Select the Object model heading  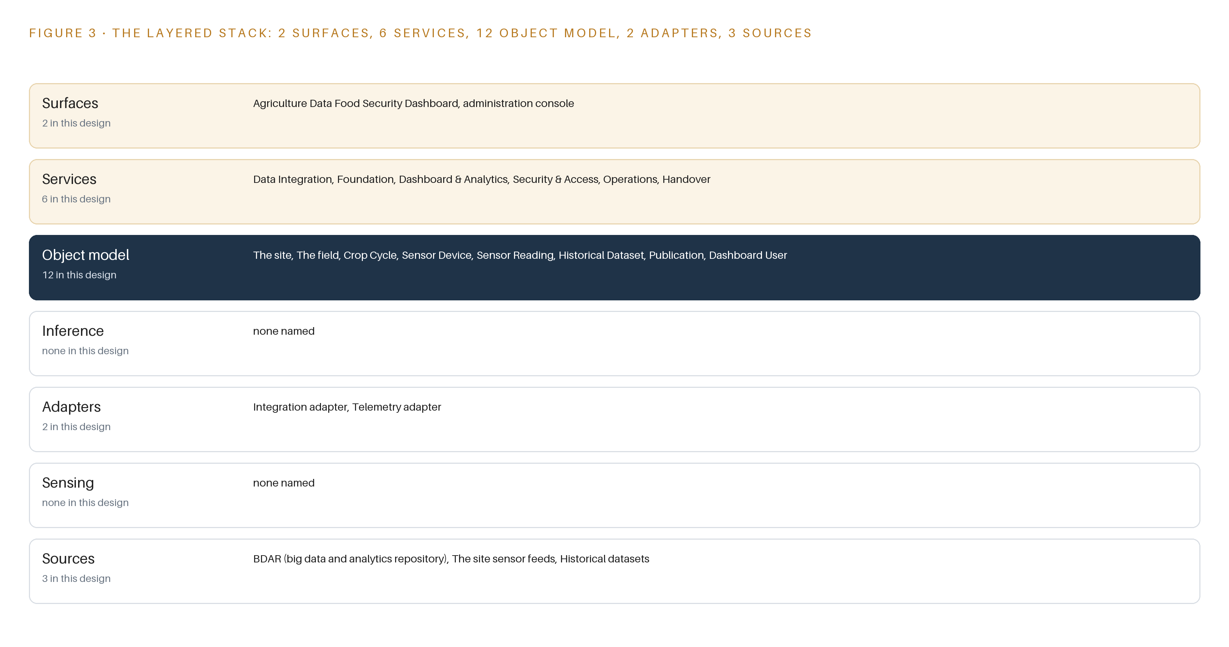pos(85,255)
